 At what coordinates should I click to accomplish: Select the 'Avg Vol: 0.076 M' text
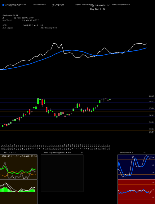tap(100, 6)
